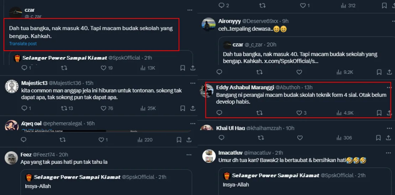This screenshot has height=195, width=395.
Task: Like czar's post with 19 likes
Action: click(x=104, y=68)
